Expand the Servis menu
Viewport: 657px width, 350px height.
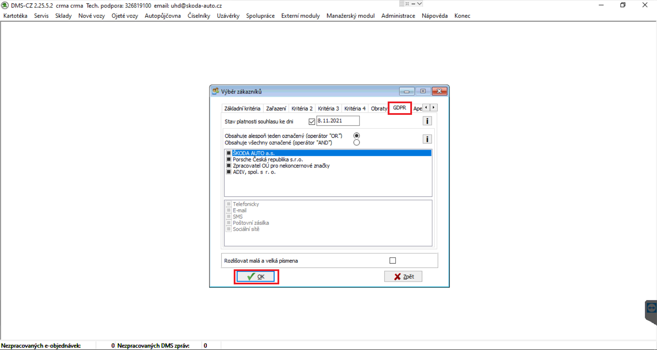point(41,16)
